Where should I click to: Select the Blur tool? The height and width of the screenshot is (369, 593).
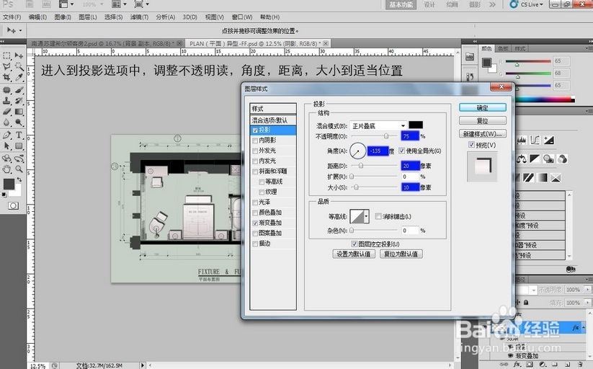coord(6,123)
